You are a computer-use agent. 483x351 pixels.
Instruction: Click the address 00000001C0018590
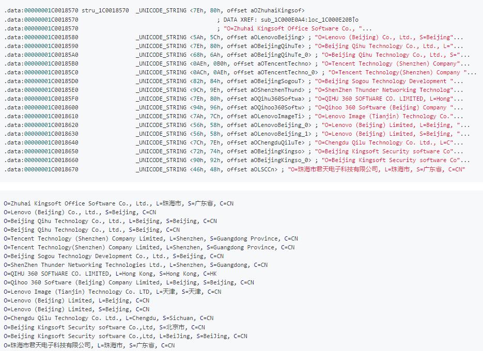[51, 46]
